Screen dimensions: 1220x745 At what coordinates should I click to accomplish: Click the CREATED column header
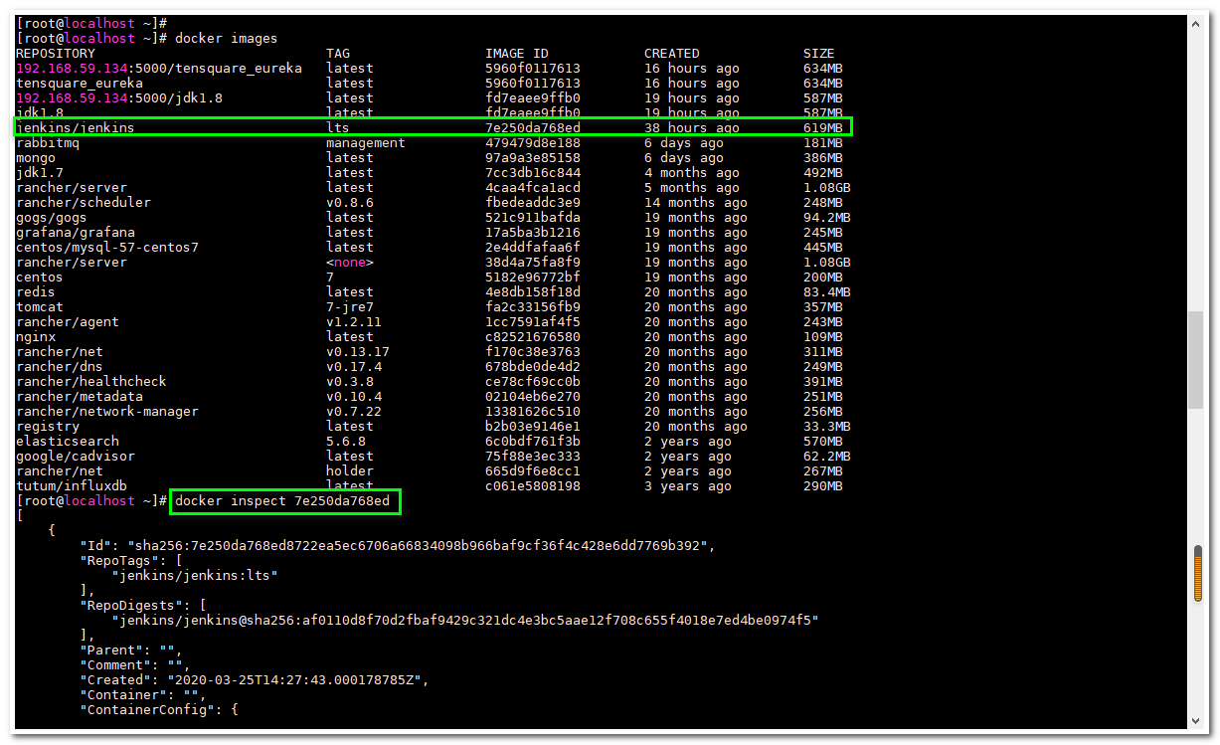[672, 53]
